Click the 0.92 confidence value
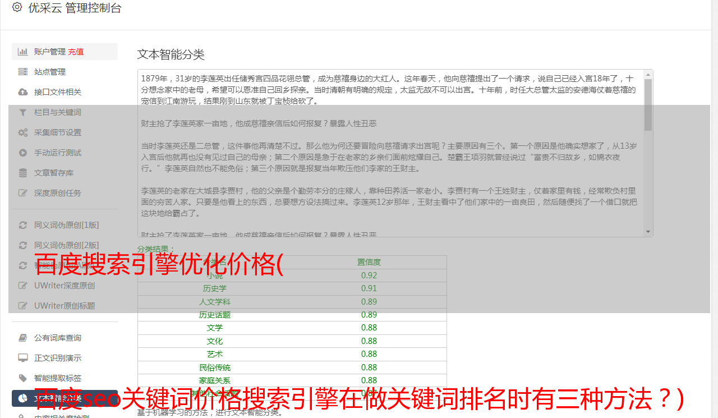 [x=369, y=275]
